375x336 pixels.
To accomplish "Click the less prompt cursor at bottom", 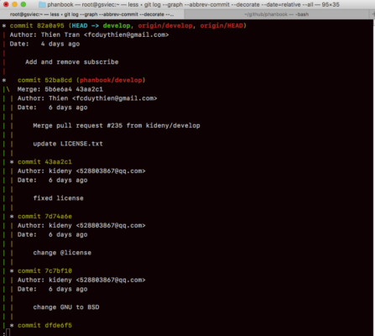I will click(x=8, y=333).
